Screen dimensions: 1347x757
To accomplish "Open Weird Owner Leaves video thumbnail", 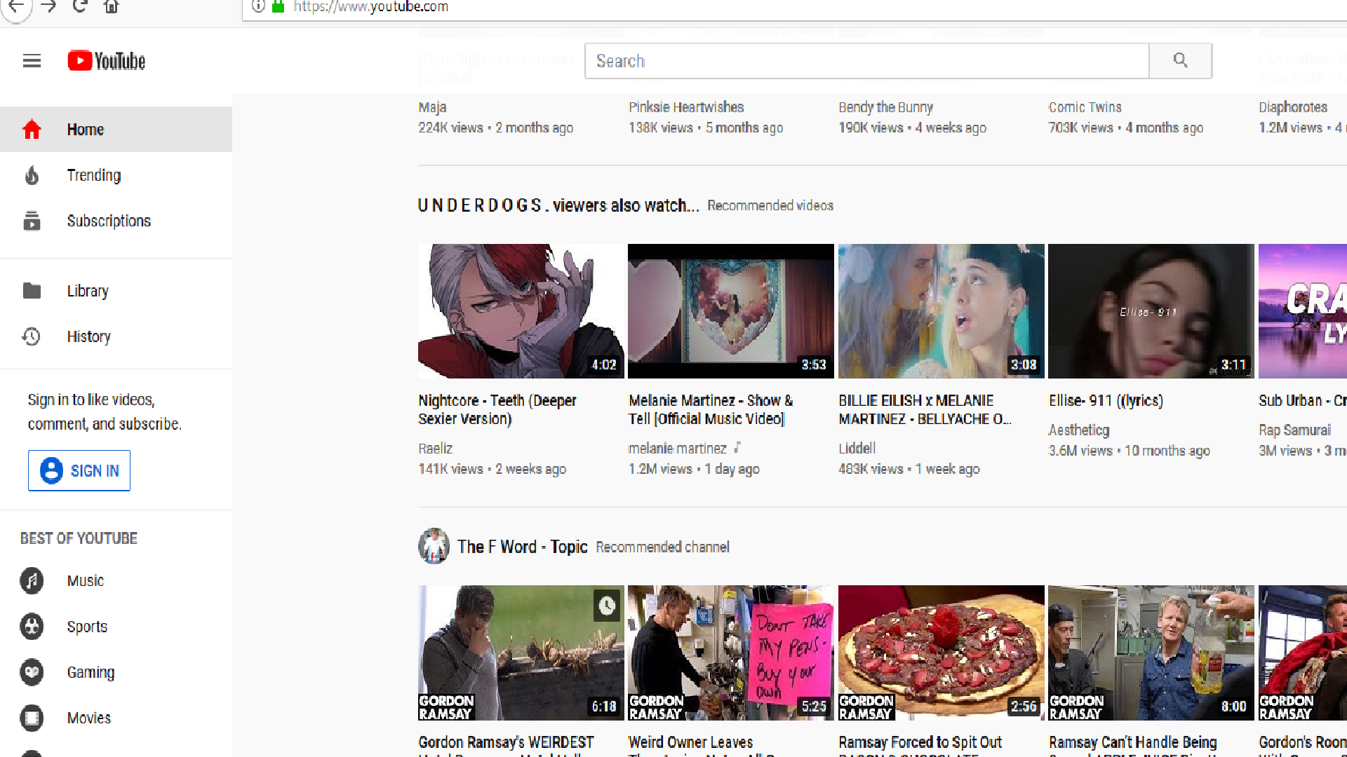I will point(730,653).
